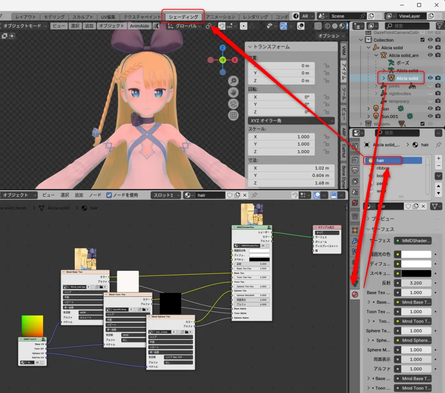Viewport: 445px width, 393px height.
Task: Disable rendering for Sun.001 camera icon
Action: [x=438, y=116]
